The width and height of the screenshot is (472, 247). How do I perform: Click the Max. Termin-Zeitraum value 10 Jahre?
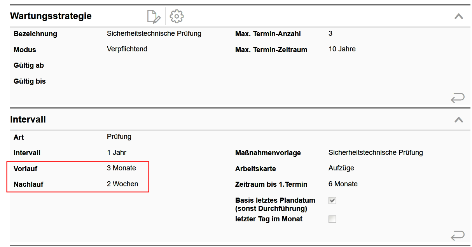click(342, 49)
